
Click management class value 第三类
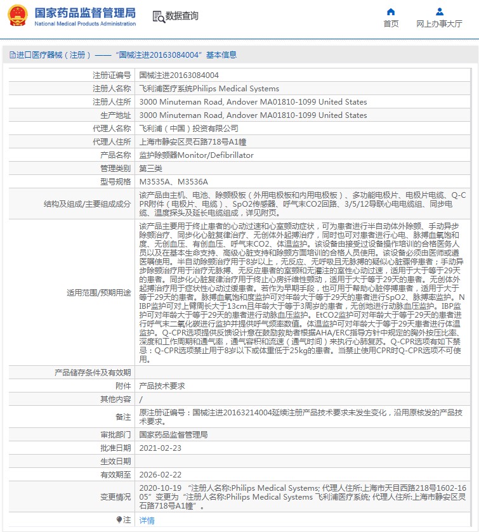coord(151,169)
